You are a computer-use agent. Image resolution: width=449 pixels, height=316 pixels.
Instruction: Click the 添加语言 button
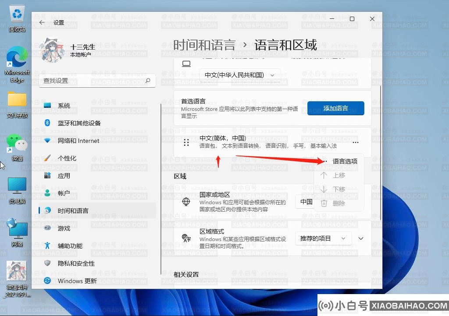(x=335, y=108)
